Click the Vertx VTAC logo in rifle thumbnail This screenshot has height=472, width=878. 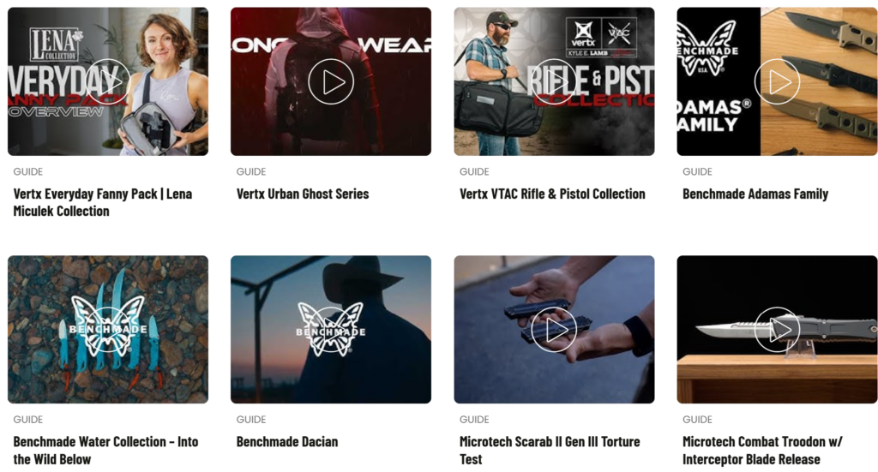601,37
